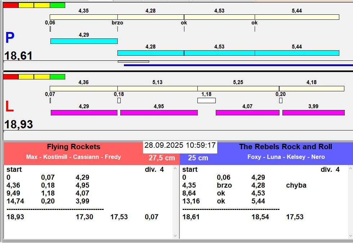Click the 8,64 value in Rebels results
Screen dimensions: 353x243
[x=189, y=193]
